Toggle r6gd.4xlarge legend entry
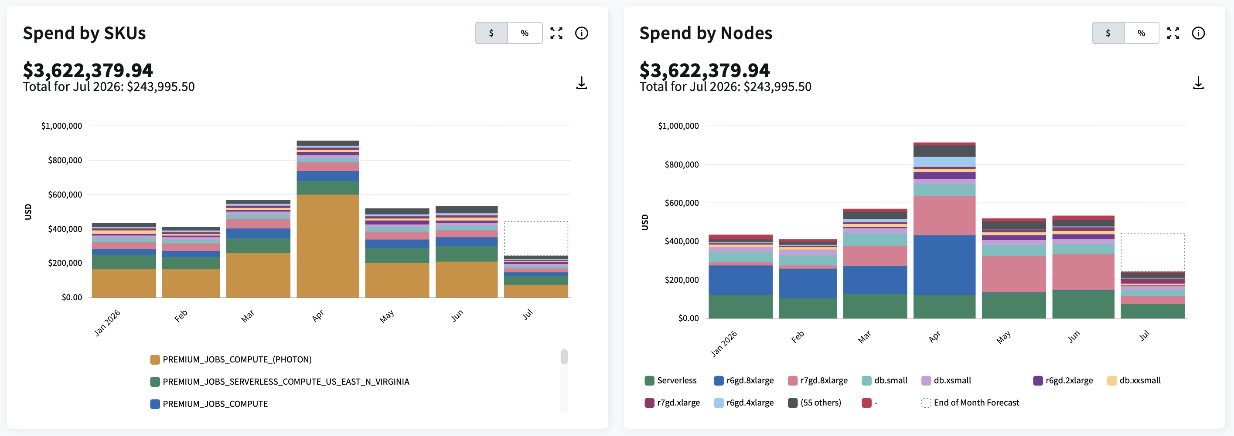This screenshot has height=436, width=1234. coord(743,402)
